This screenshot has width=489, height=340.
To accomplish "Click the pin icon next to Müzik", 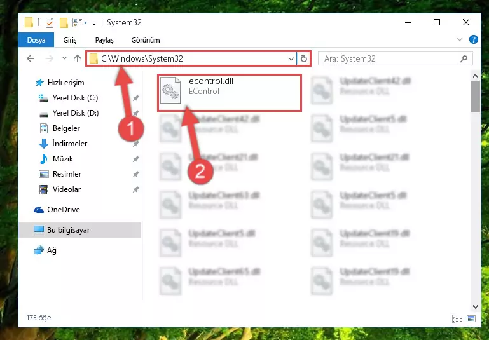I will coord(135,159).
